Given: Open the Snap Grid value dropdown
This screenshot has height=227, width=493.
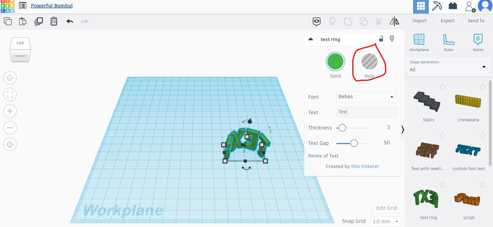Looking at the screenshot, I should pos(385,221).
